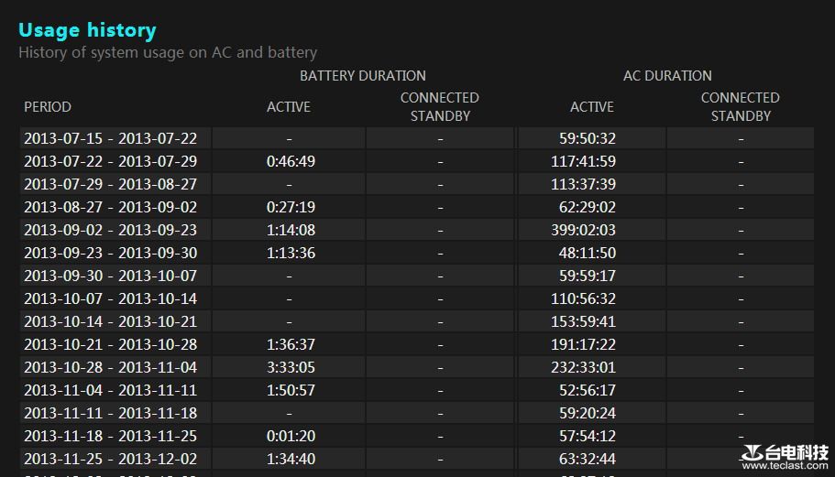Click the Usage history heading

click(x=87, y=30)
